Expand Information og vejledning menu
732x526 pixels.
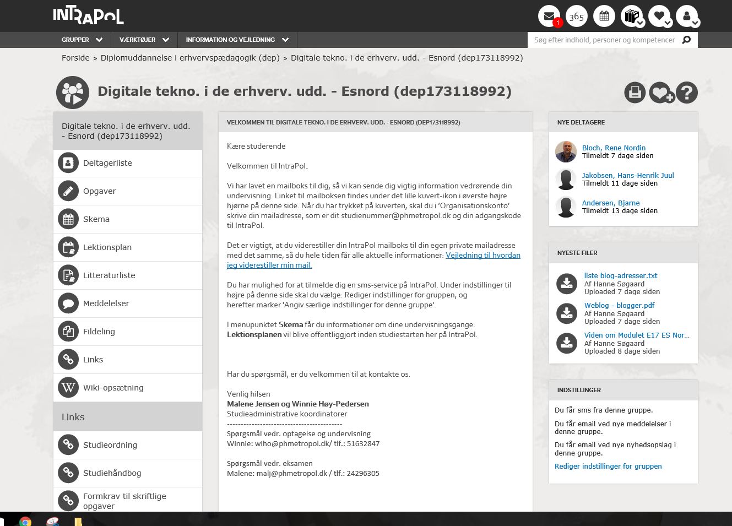237,40
